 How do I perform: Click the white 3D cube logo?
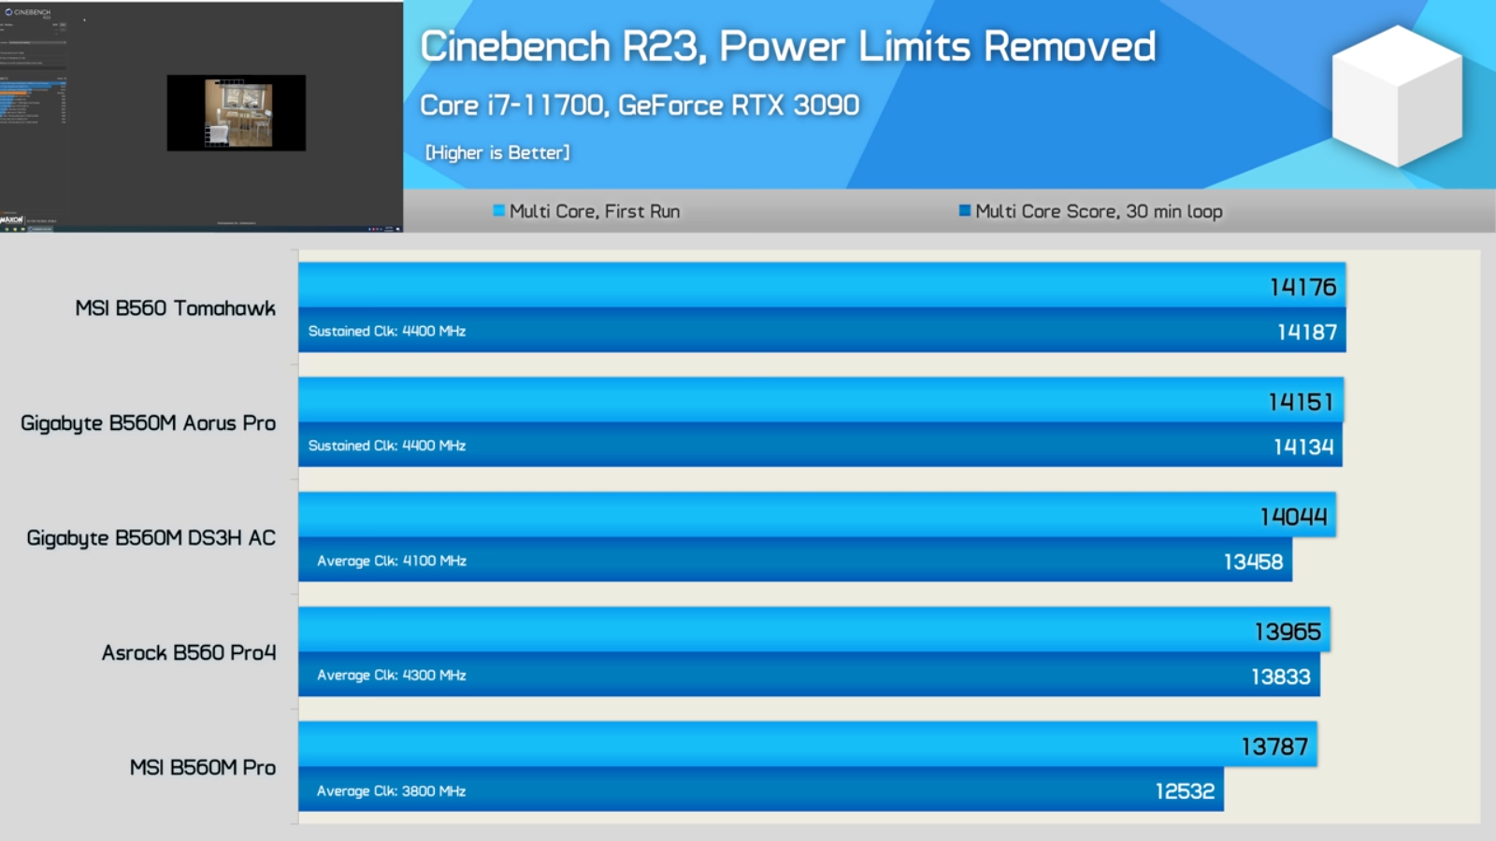pos(1396,95)
